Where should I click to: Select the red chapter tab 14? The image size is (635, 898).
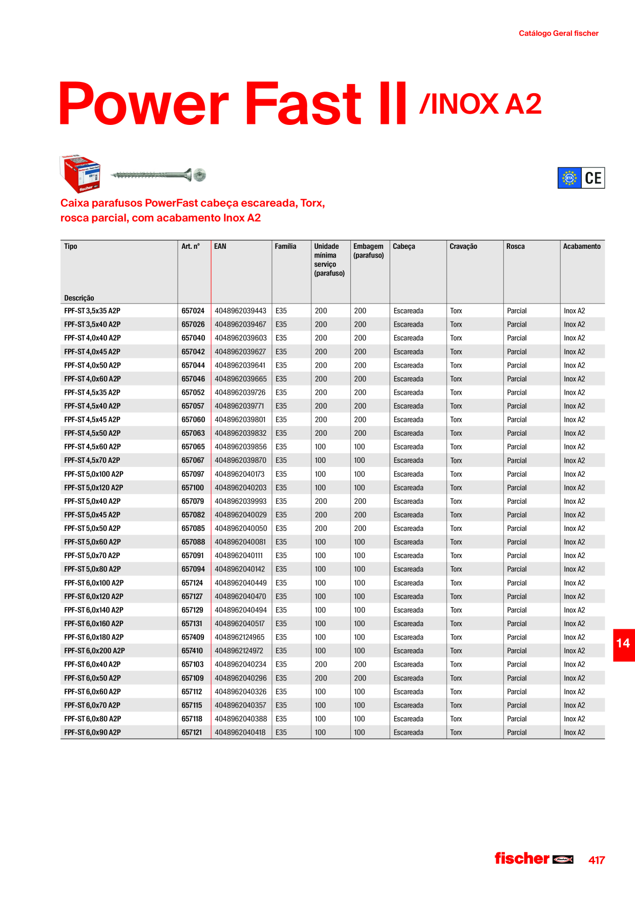click(624, 645)
